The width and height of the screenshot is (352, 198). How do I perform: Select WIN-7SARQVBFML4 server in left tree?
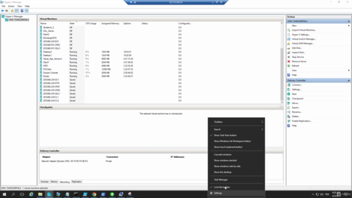click(x=19, y=20)
